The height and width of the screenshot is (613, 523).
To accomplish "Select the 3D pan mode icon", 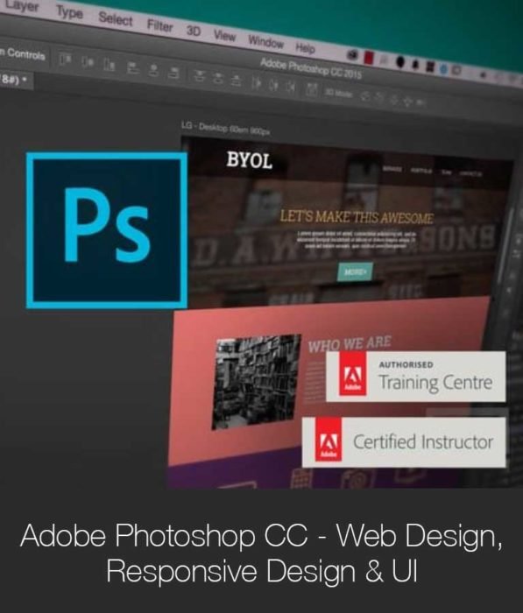I will (393, 100).
